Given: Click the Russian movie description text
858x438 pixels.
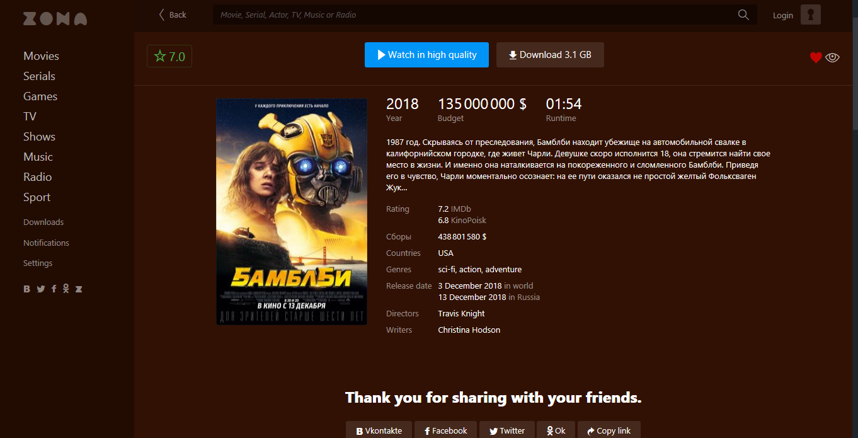Looking at the screenshot, I should point(578,165).
